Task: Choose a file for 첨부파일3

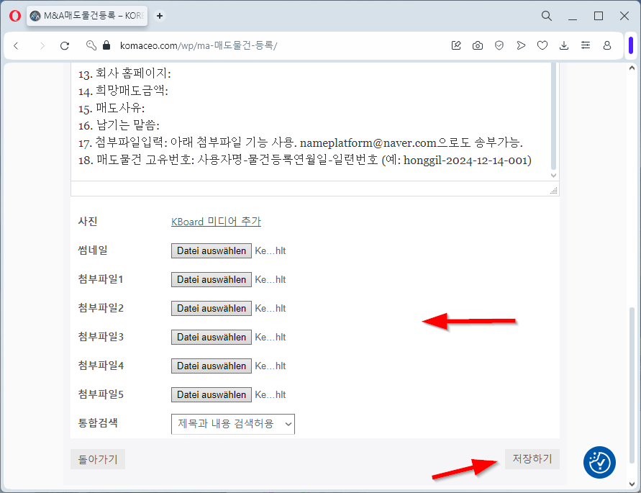Action: 212,338
